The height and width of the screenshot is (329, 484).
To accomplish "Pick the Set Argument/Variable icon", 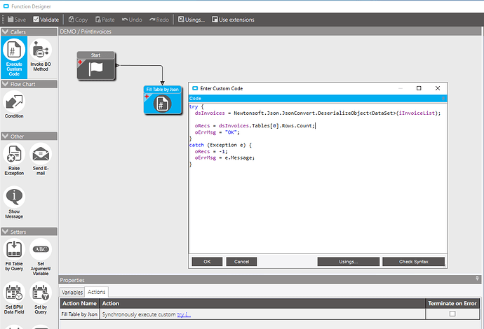I will (41, 251).
